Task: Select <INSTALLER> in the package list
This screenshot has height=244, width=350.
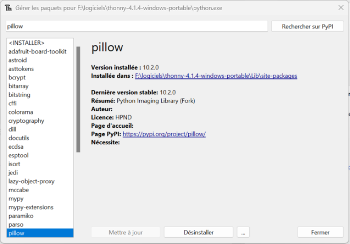Action: point(40,43)
